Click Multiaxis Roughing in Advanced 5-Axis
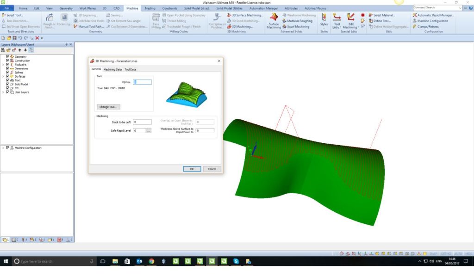474x276 pixels. tap(299, 21)
